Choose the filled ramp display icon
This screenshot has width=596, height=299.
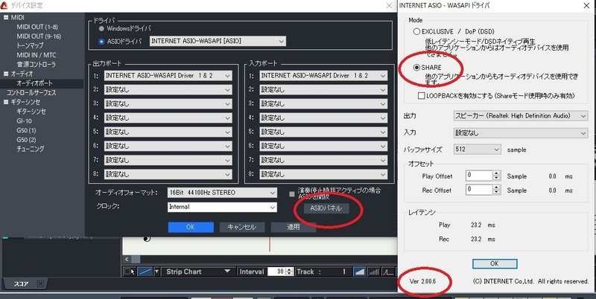click(360, 271)
